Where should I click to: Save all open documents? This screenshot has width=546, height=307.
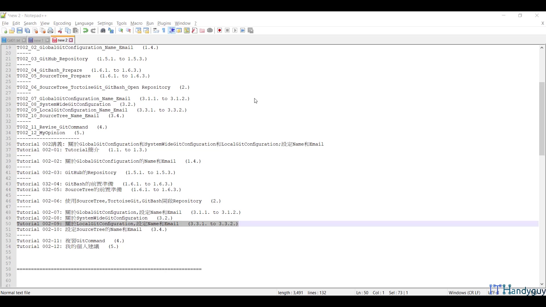(27, 30)
